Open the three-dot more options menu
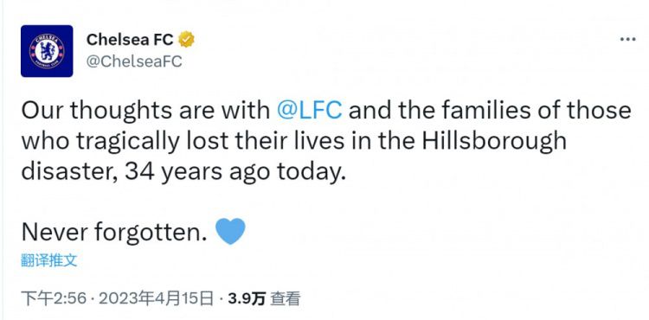Viewport: 649px width, 320px height. tap(627, 39)
